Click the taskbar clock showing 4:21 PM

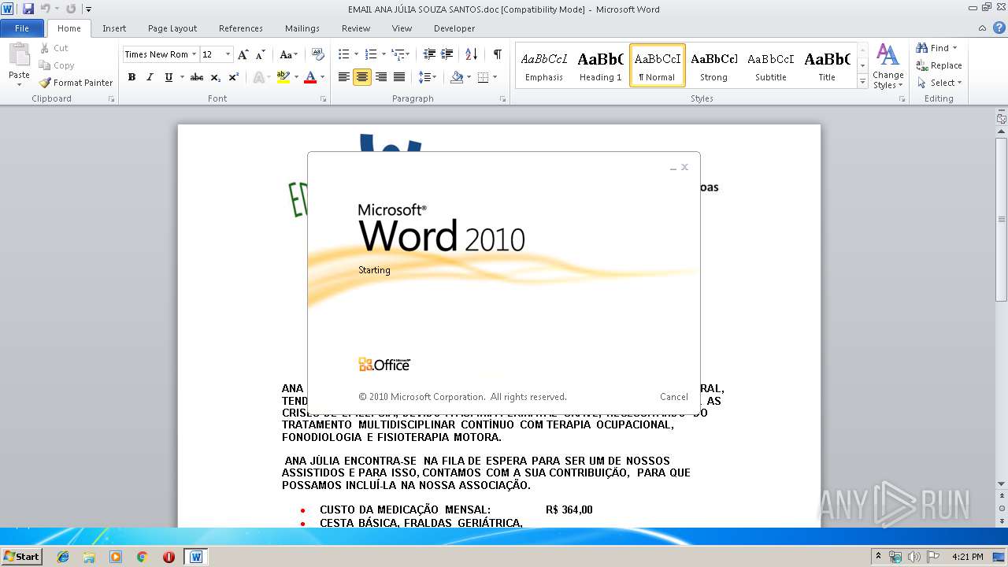click(967, 557)
